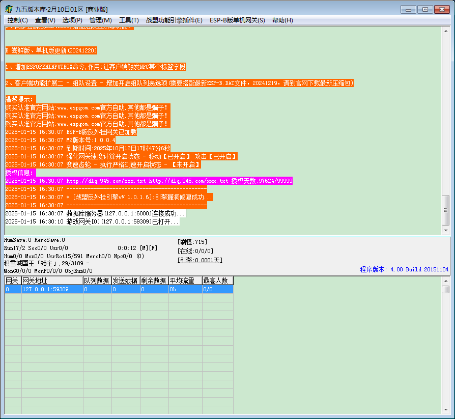
Task: Minimize the 九五版本库 window
Action: 408,10
